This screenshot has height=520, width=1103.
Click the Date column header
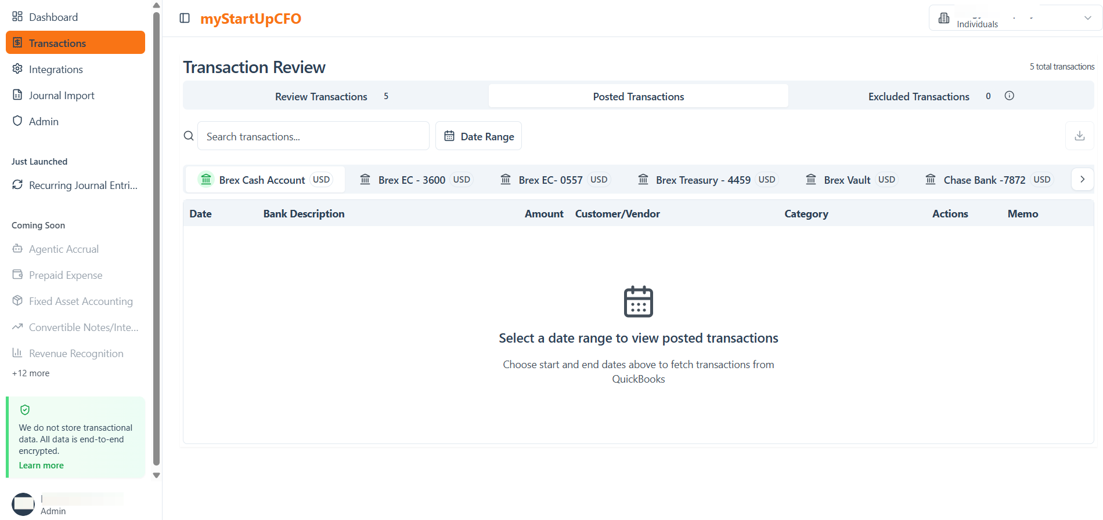coord(200,213)
